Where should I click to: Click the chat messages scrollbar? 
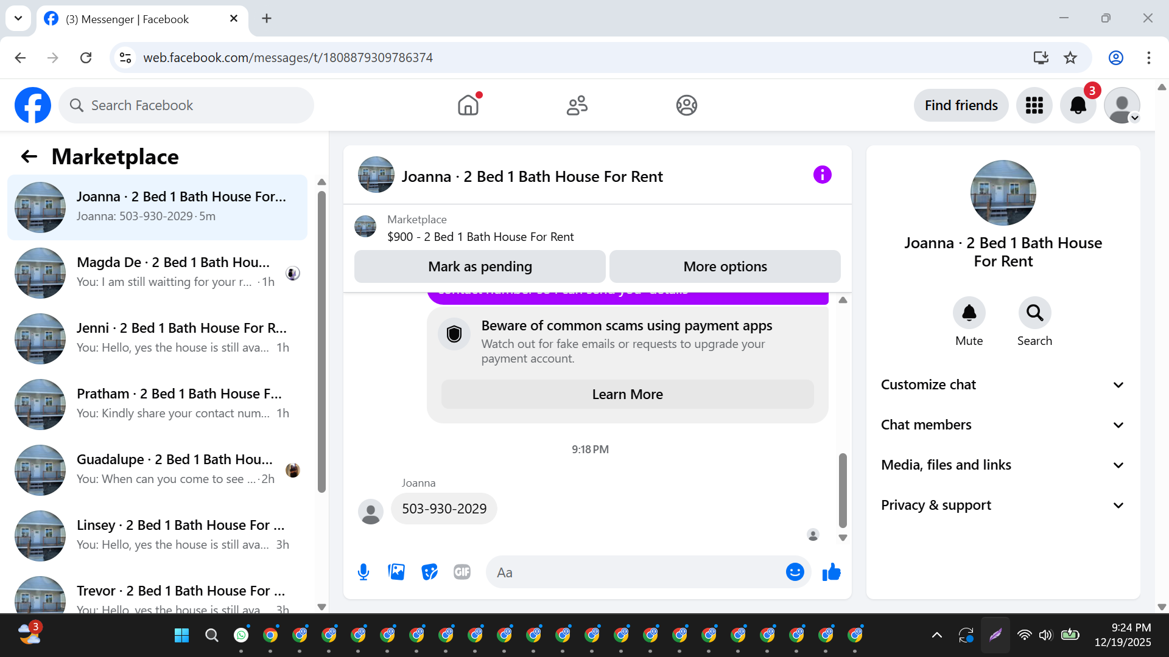843,490
